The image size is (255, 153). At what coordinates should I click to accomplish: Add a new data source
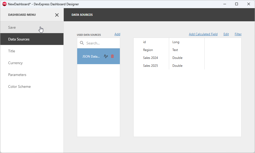[117, 34]
